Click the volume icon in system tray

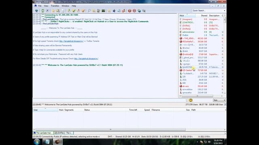click(210, 142)
